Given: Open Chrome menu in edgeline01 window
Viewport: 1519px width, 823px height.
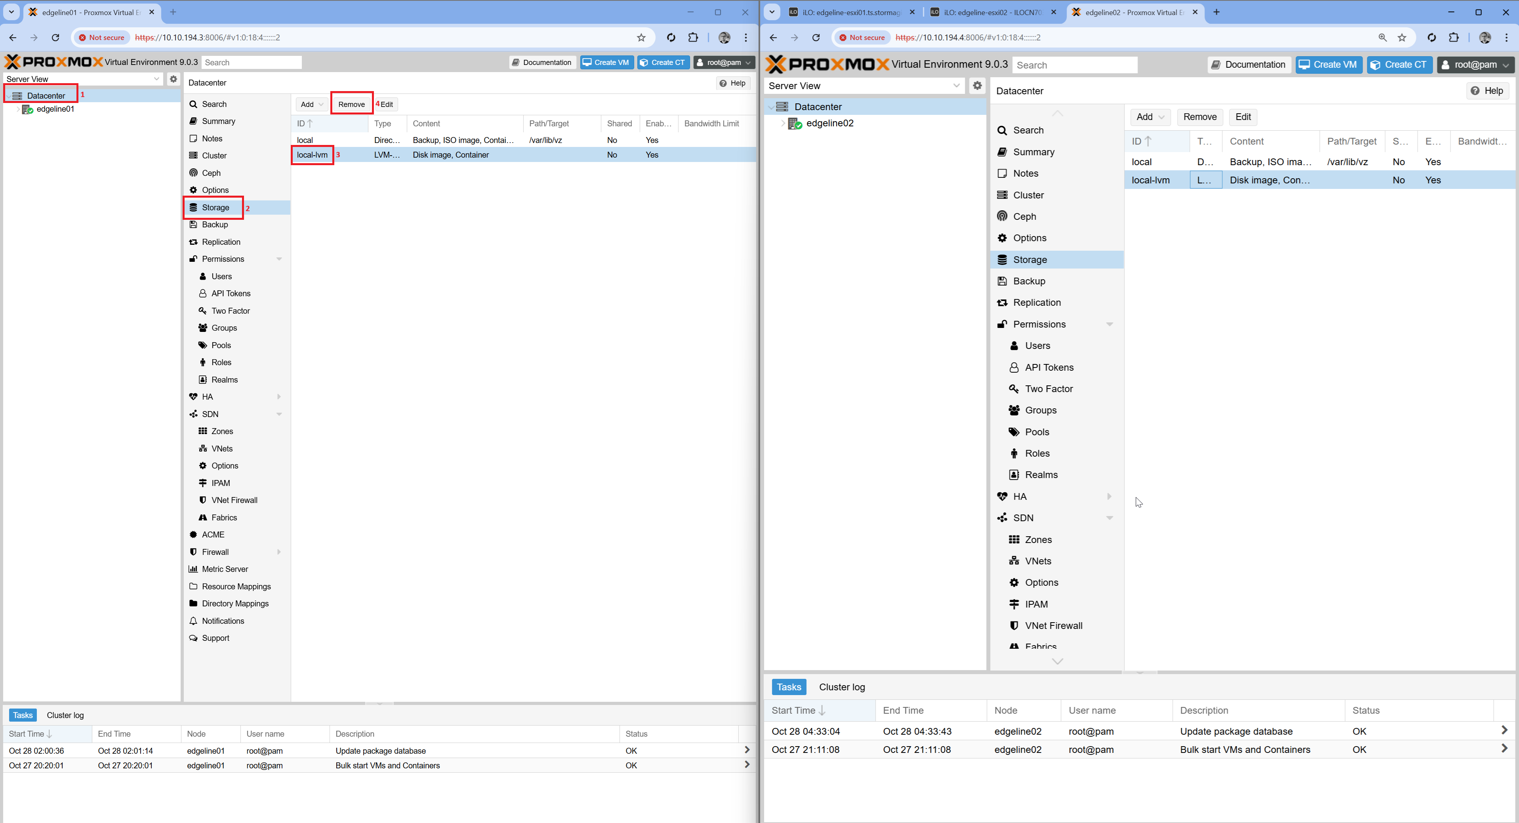Looking at the screenshot, I should [746, 37].
